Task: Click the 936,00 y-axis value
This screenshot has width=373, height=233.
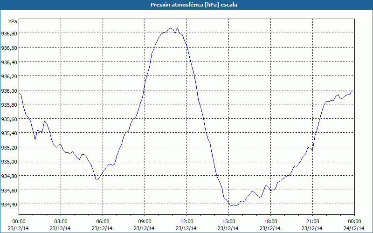Action: pos(9,90)
